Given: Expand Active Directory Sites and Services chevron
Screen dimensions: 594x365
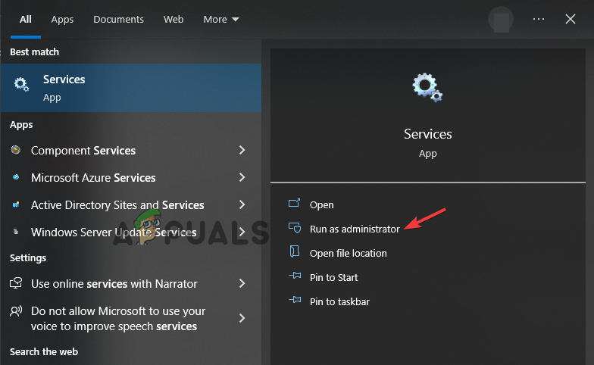Looking at the screenshot, I should click(x=242, y=204).
